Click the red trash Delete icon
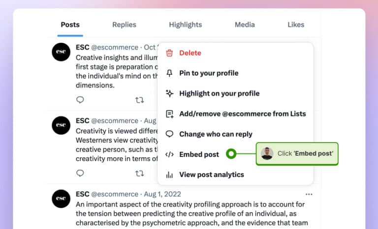This screenshot has width=378, height=229. tap(169, 53)
